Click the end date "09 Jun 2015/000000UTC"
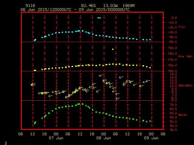This screenshot has height=145, width=194. 104,10
